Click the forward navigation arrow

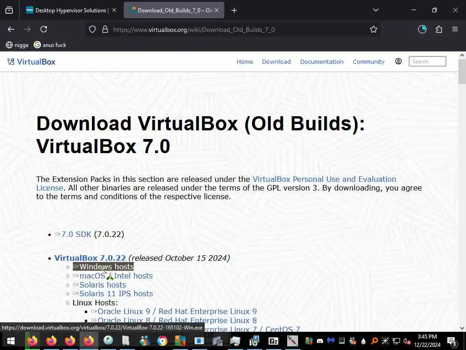click(27, 29)
